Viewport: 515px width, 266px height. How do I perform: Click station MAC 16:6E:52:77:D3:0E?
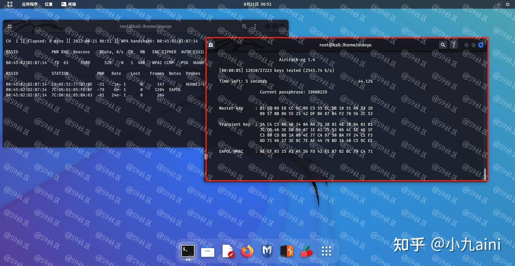[72, 84]
